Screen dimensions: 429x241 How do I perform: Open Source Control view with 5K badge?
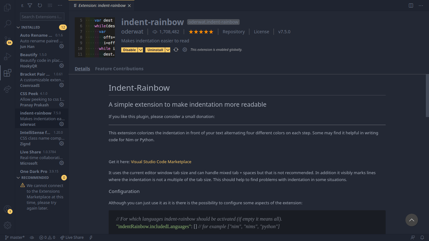(x=8, y=40)
